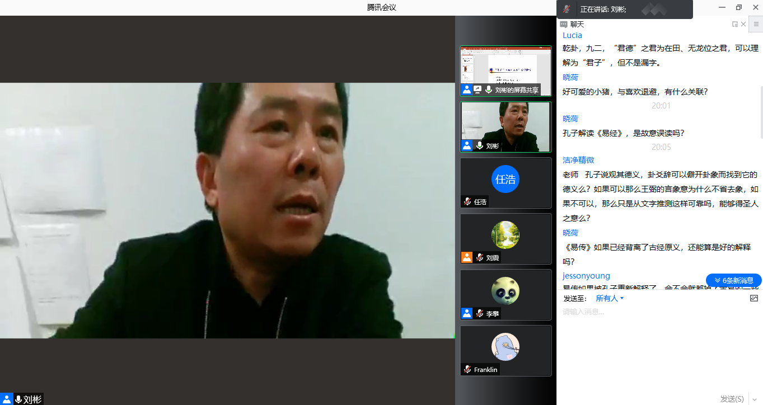Close the chat panel
Image resolution: width=763 pixels, height=405 pixels.
(x=743, y=24)
